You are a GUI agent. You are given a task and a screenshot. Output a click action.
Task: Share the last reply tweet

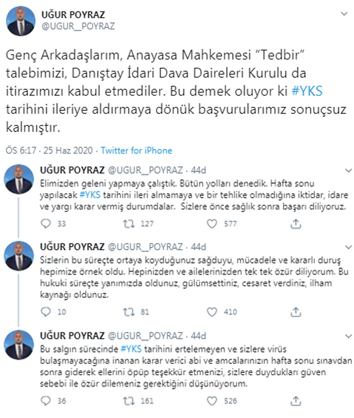(296, 401)
